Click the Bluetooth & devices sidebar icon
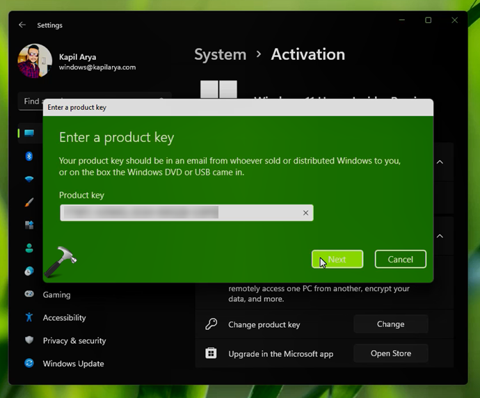The height and width of the screenshot is (398, 480). pos(29,157)
